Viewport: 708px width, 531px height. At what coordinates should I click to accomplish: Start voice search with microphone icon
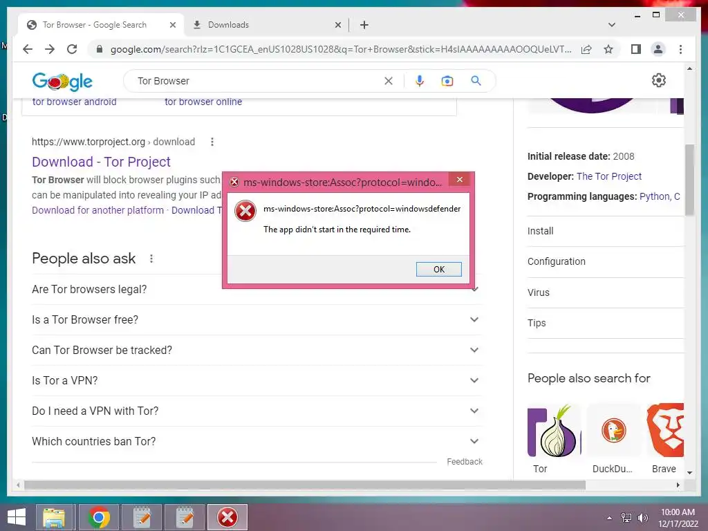click(x=420, y=81)
